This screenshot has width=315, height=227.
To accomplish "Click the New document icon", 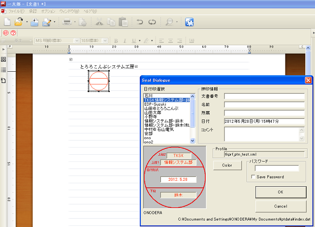I will pos(7,22).
